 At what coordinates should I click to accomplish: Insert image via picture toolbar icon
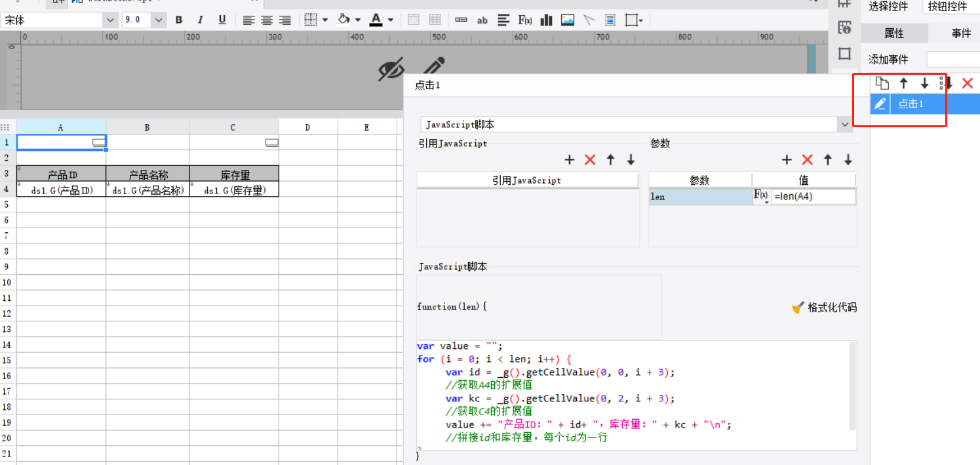click(x=568, y=20)
